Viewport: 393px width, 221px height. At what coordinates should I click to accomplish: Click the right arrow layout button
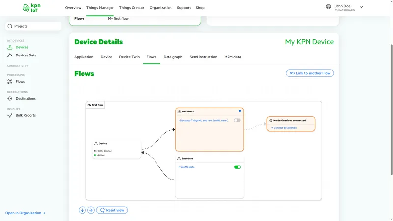[91, 210]
